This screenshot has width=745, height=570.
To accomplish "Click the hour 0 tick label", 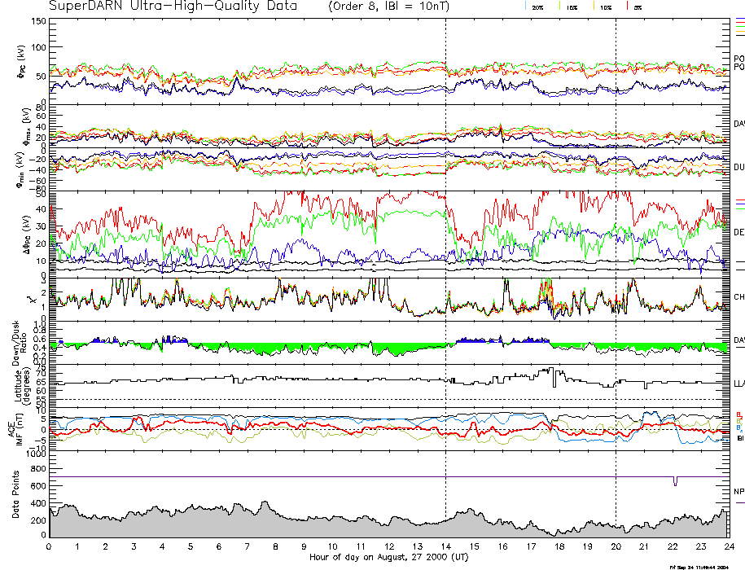I will click(49, 548).
